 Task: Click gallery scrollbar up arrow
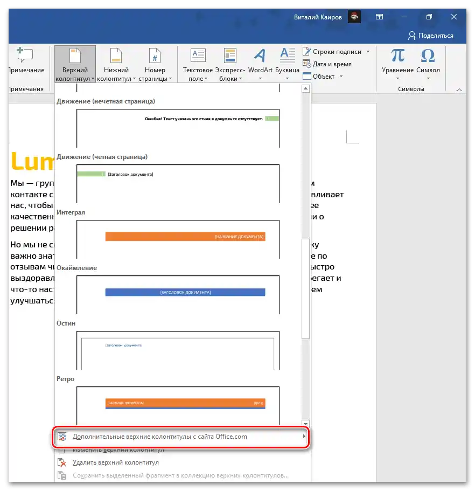[x=306, y=89]
